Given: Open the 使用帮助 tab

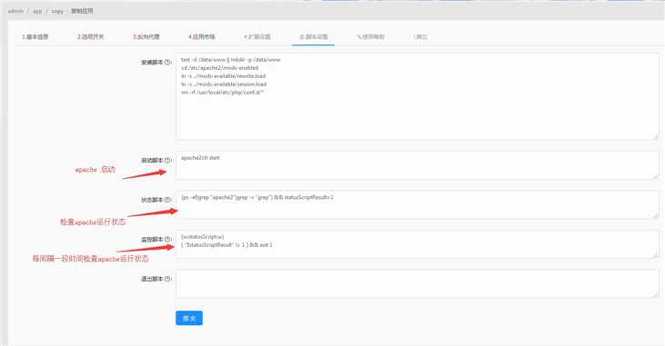Looking at the screenshot, I should [370, 37].
